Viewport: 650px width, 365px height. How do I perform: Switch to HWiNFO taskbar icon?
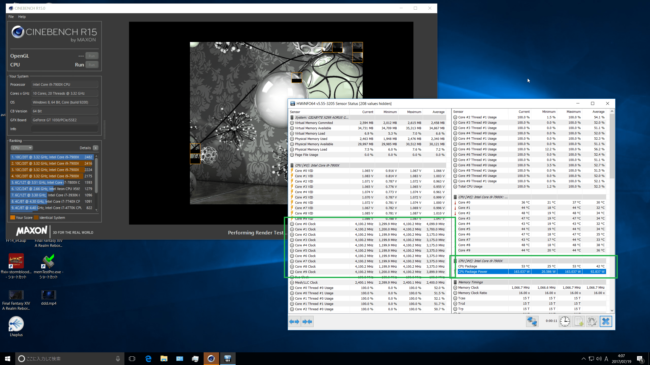(x=227, y=359)
